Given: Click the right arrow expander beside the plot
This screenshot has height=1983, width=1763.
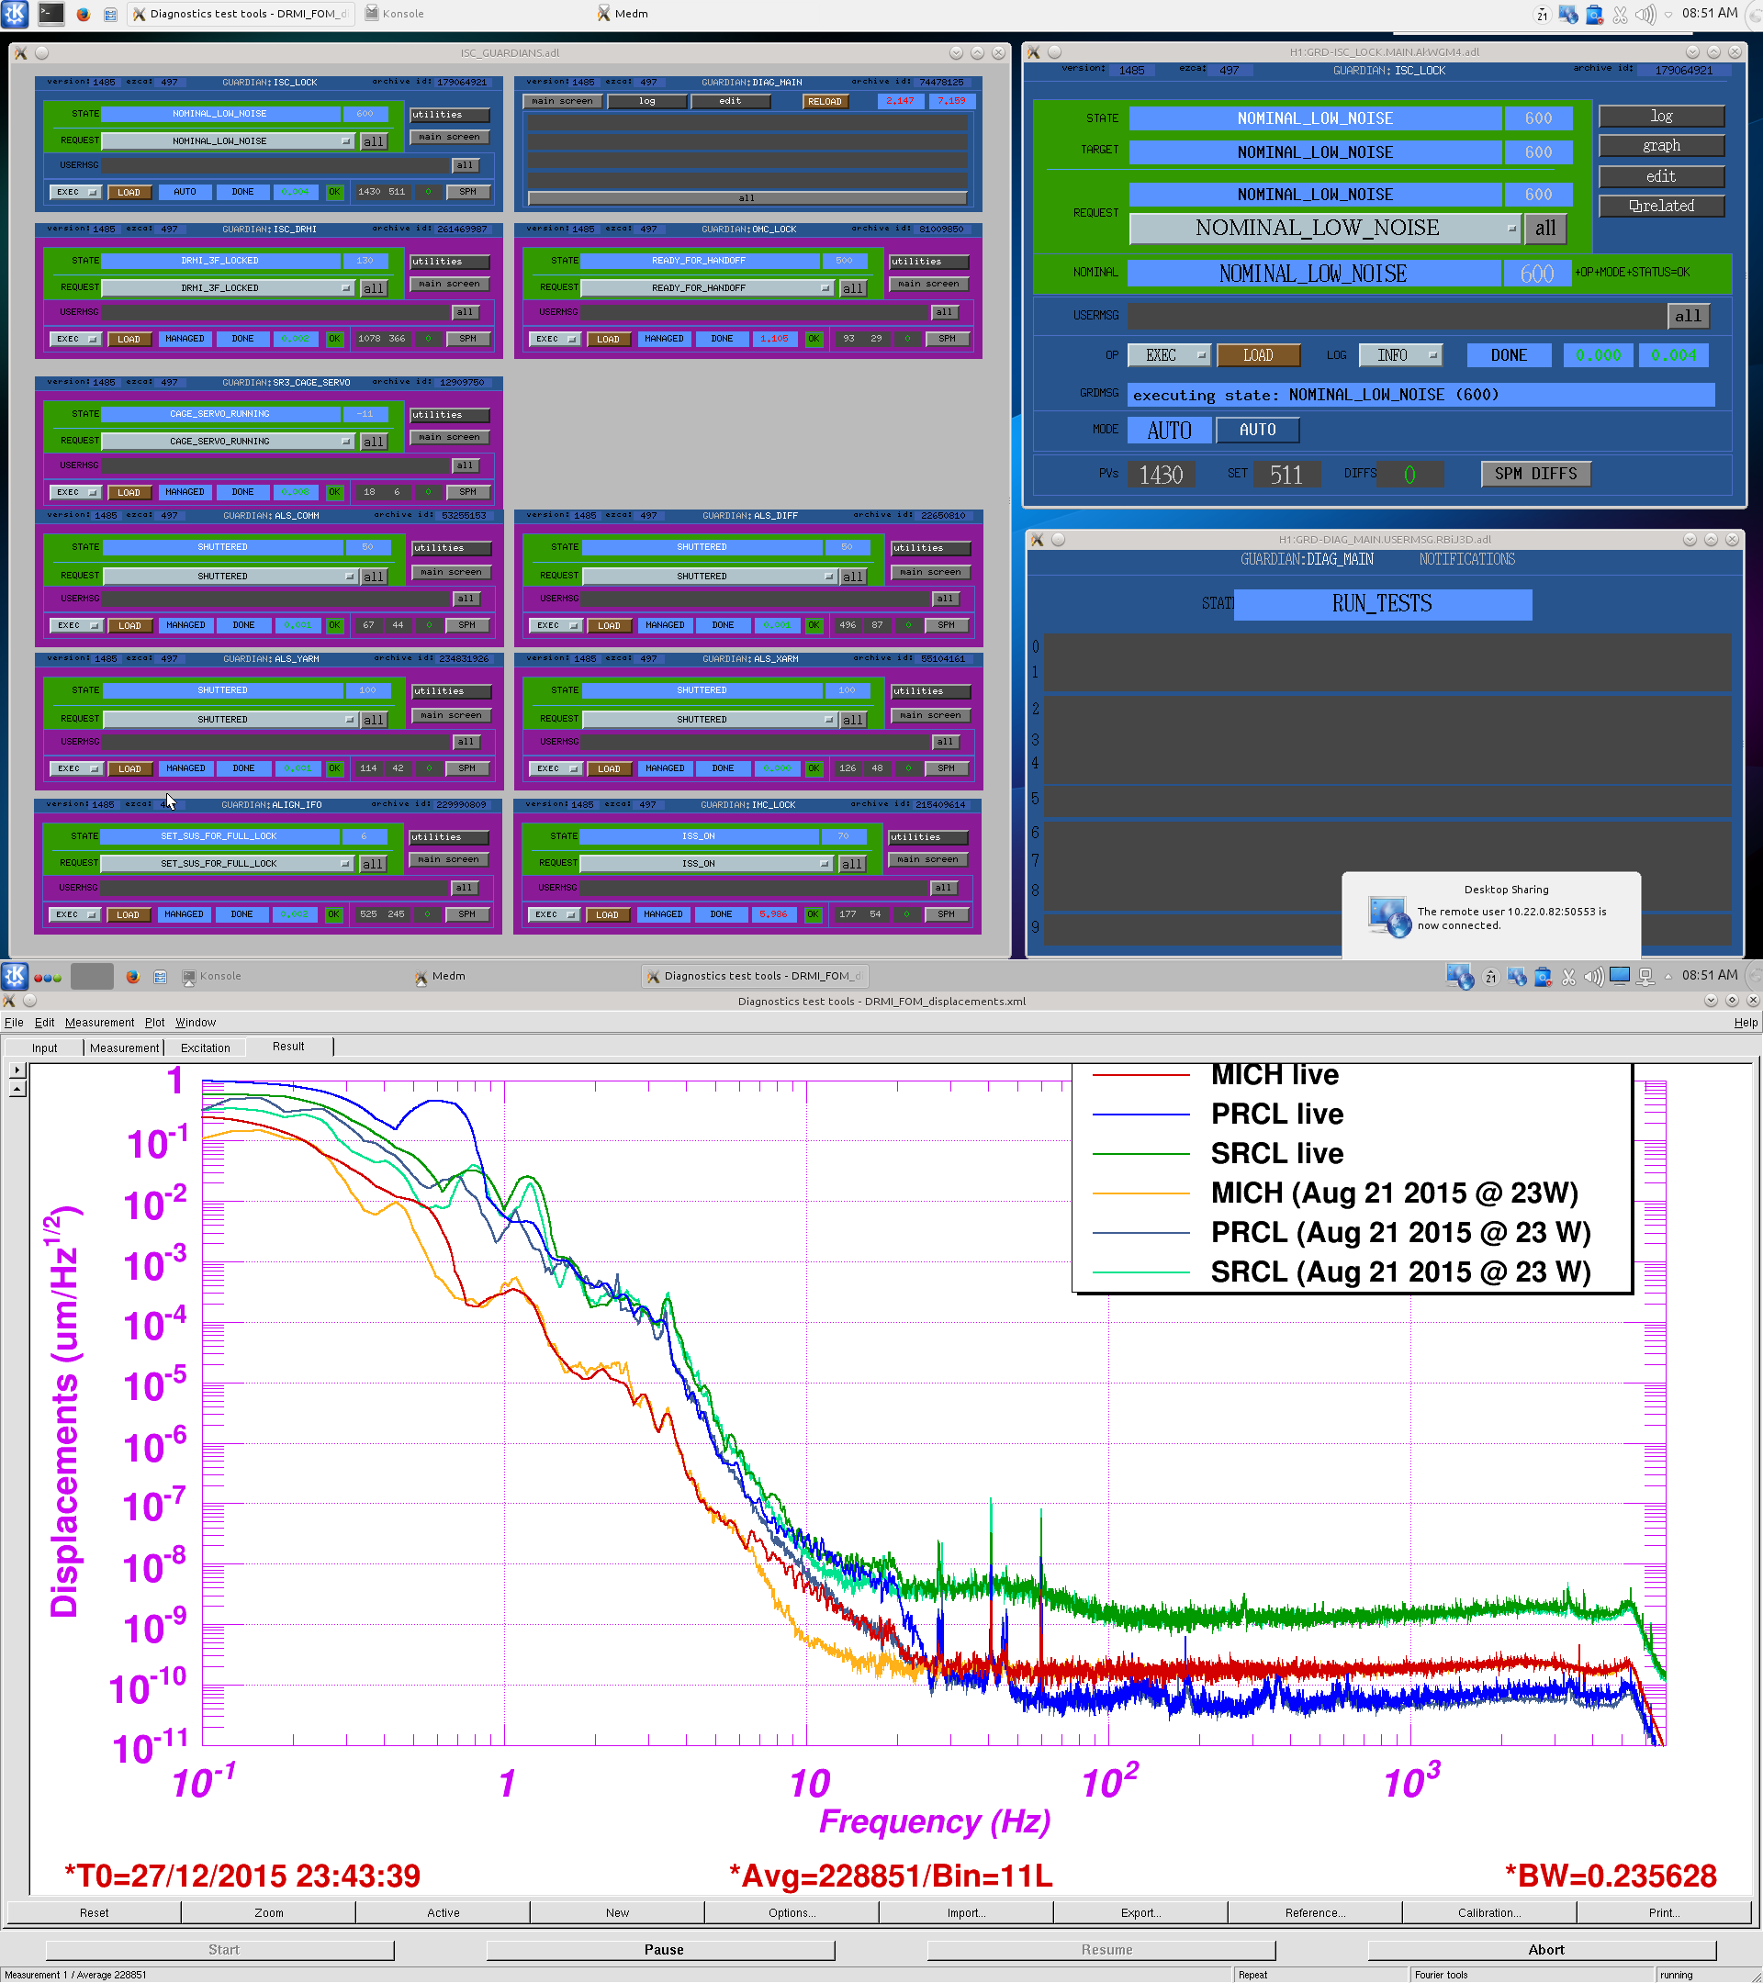Looking at the screenshot, I should pos(17,1070).
